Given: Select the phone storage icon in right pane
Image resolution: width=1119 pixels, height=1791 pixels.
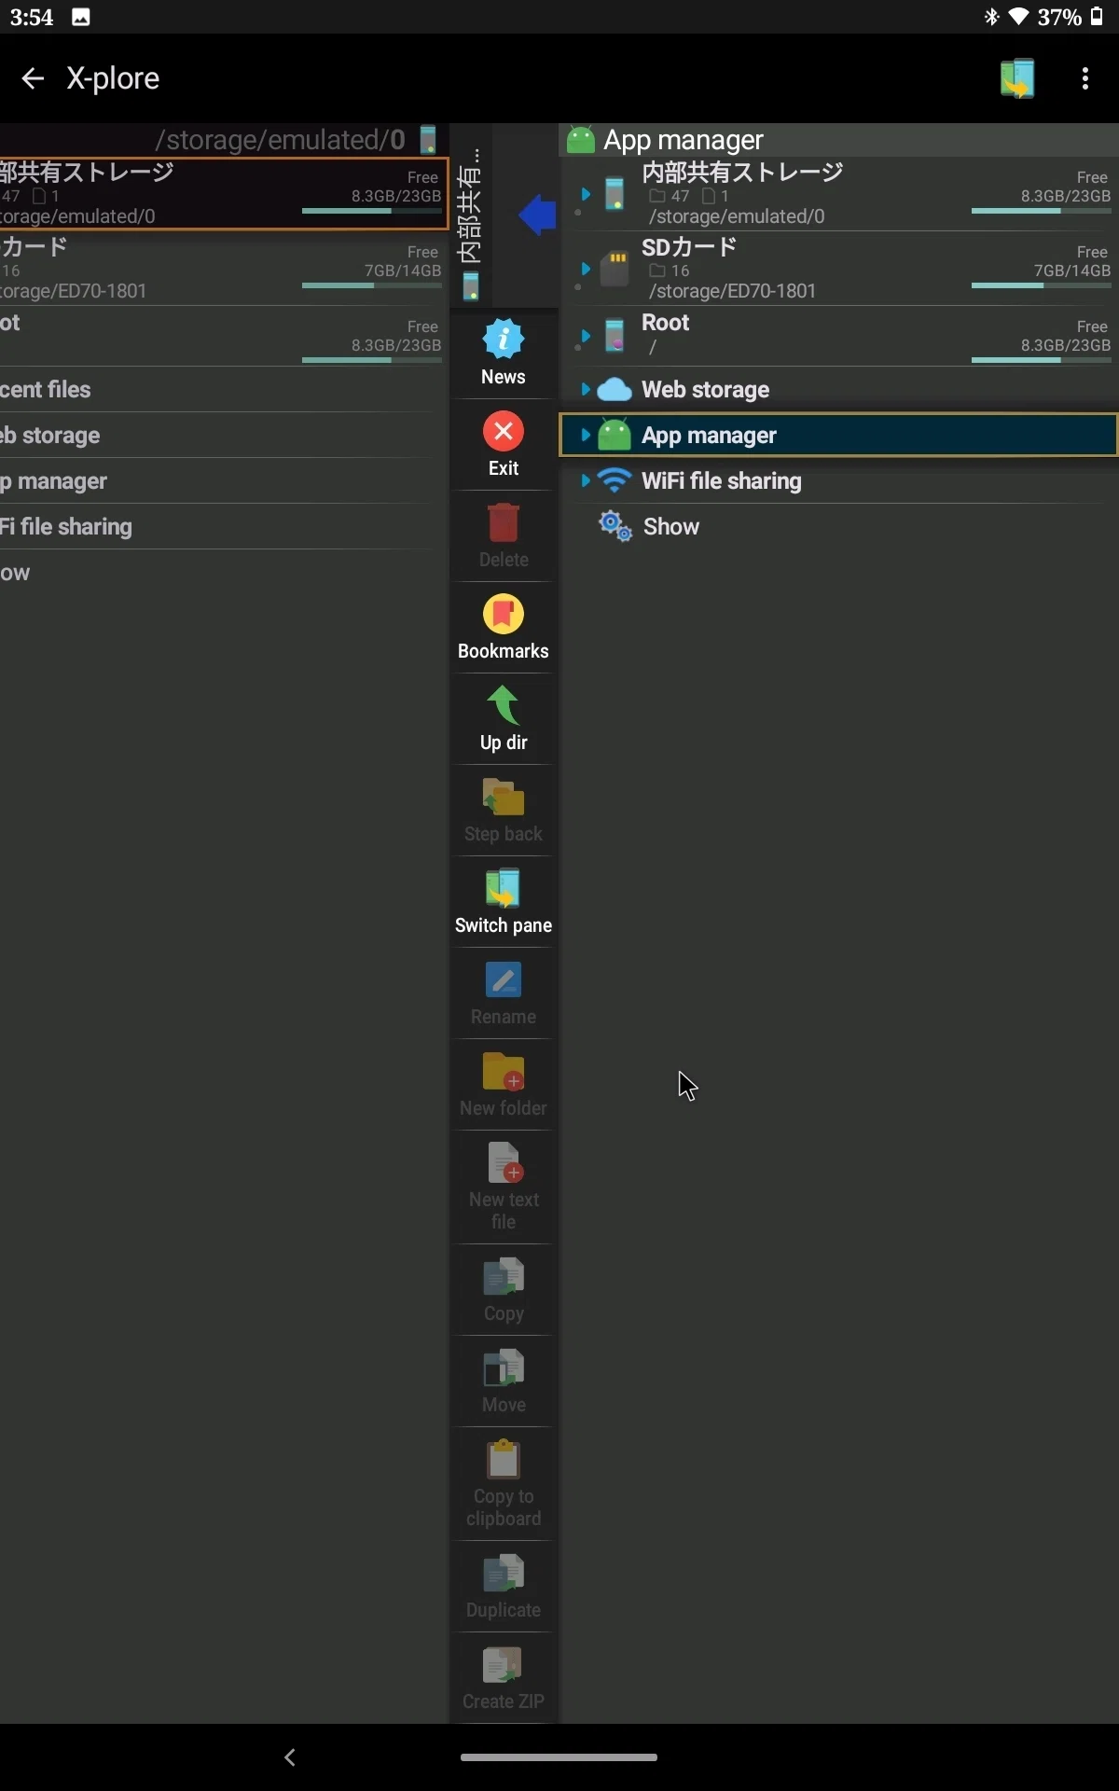Looking at the screenshot, I should [615, 194].
